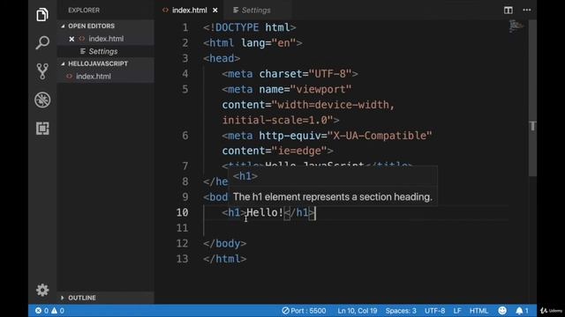Change end of line sequence LF
The height and width of the screenshot is (317, 565).
coord(457,311)
